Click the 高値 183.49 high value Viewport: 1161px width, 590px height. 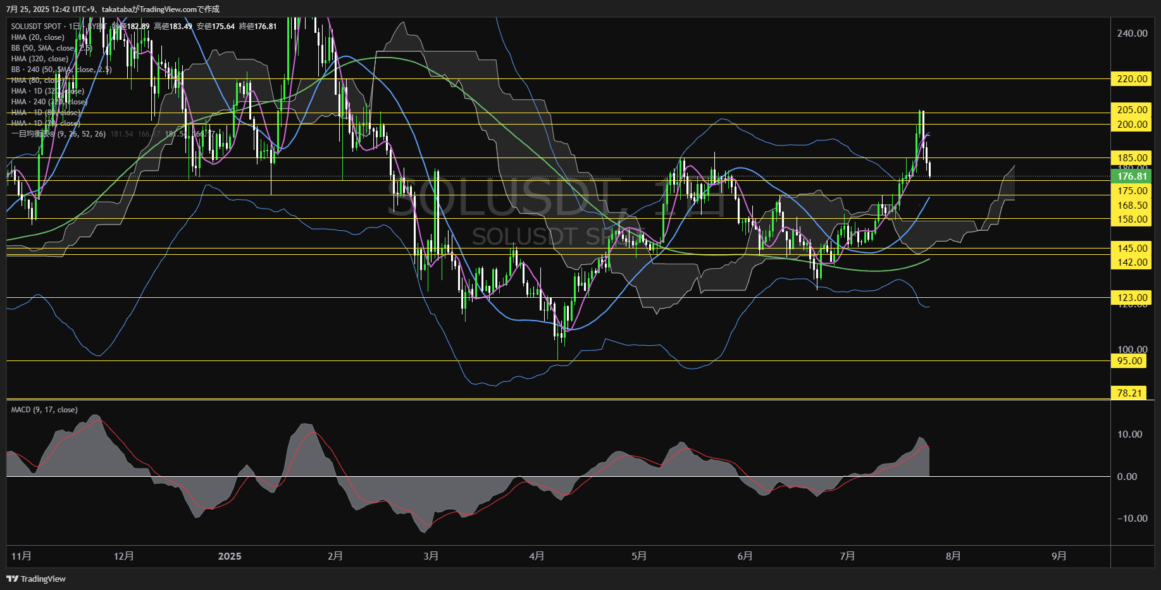click(173, 27)
